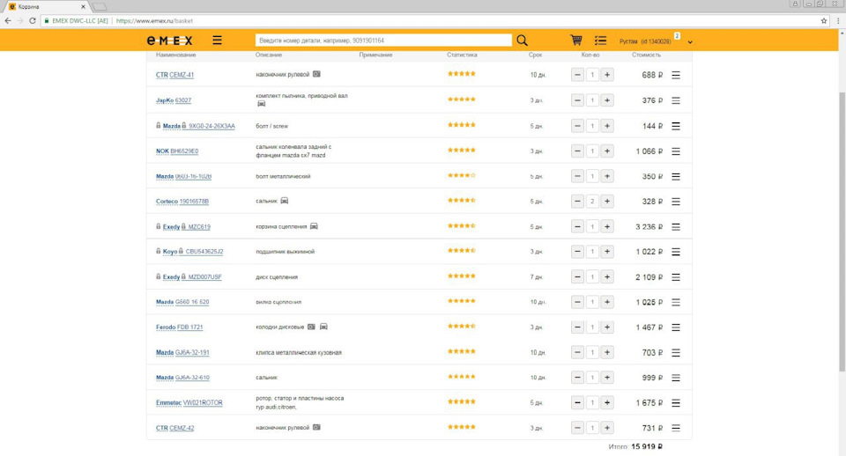The width and height of the screenshot is (846, 456).
Task: Click car icon for Ferodo FDB 1721
Action: click(x=323, y=327)
